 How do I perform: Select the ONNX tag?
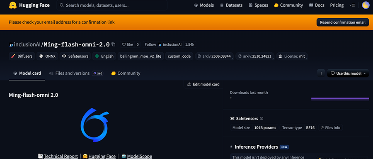[47, 56]
